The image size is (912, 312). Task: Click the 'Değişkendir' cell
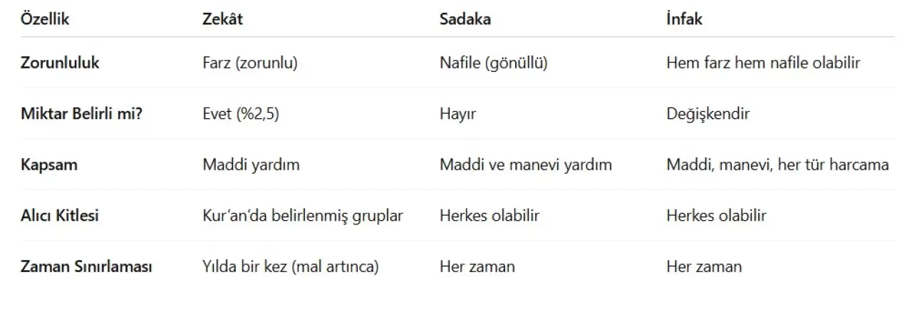tap(708, 114)
